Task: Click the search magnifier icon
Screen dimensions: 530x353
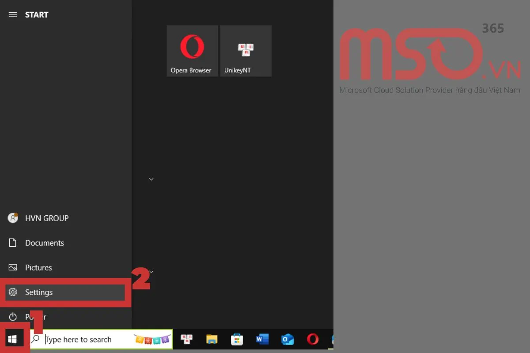Action: (x=35, y=339)
